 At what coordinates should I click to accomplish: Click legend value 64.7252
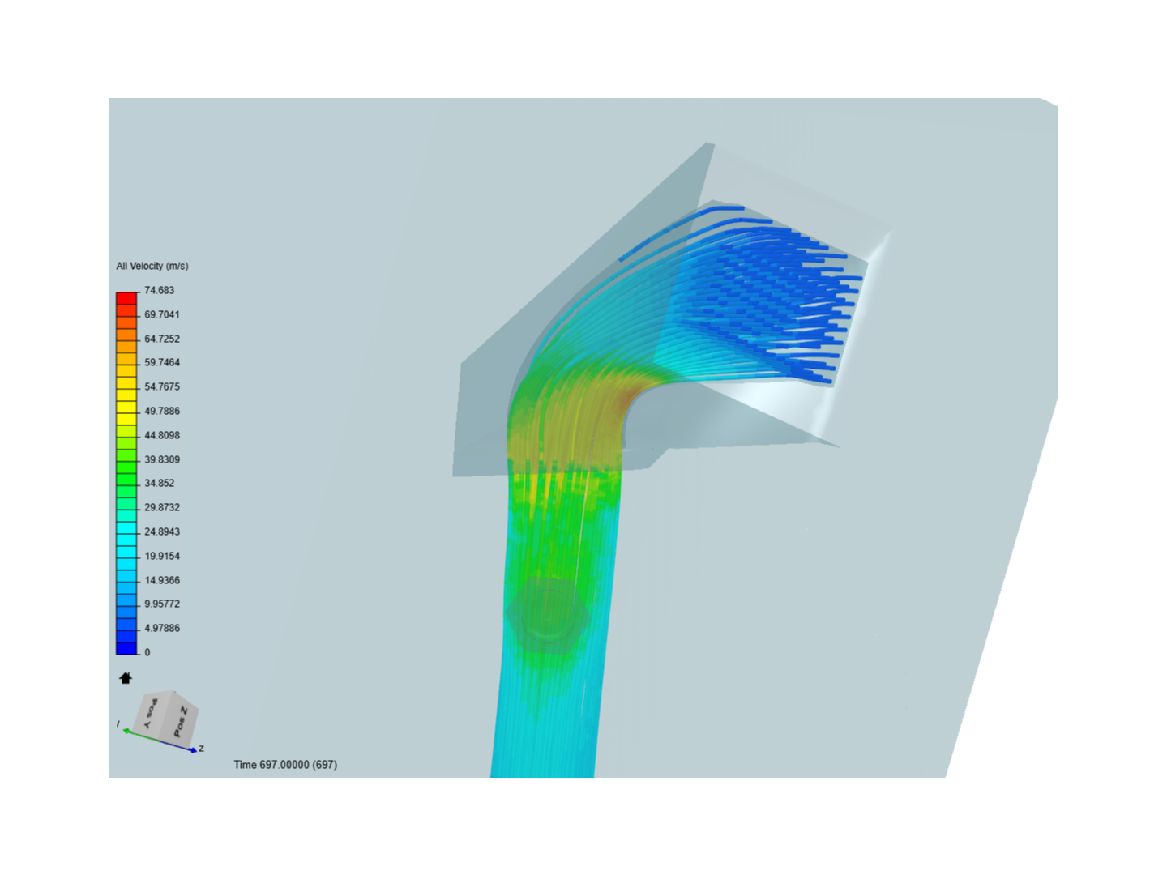point(162,339)
